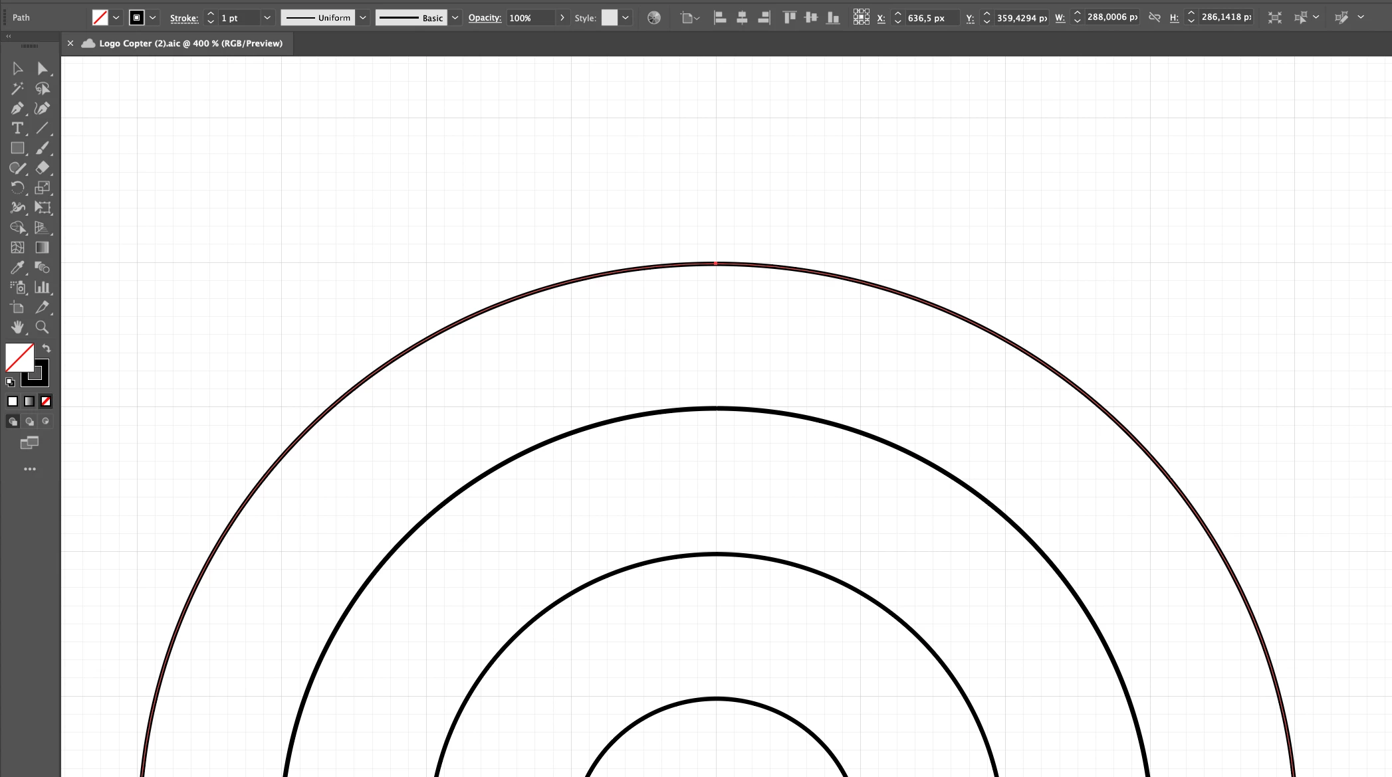Toggle constrain width and height proportions
This screenshot has height=777, width=1392.
point(1155,18)
